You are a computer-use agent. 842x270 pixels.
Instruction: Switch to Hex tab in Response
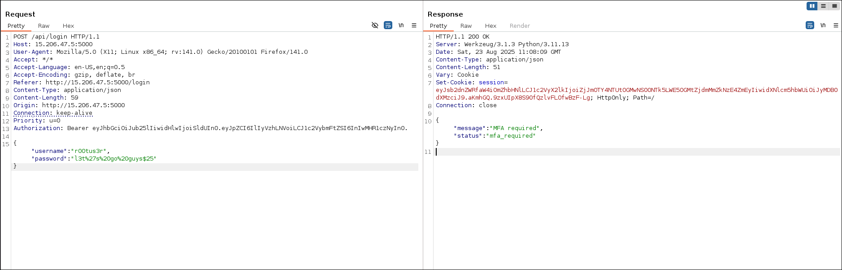(x=490, y=26)
